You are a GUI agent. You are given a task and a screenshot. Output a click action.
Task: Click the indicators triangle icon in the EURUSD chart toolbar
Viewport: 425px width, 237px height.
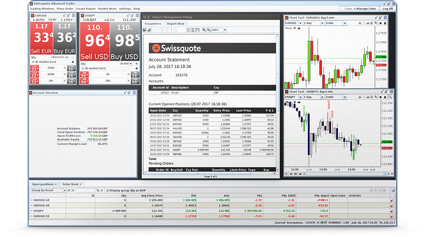pos(360,23)
